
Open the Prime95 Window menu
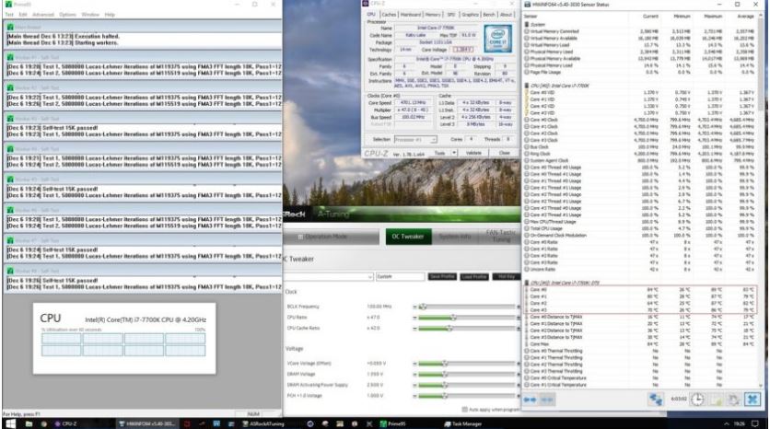coord(90,15)
